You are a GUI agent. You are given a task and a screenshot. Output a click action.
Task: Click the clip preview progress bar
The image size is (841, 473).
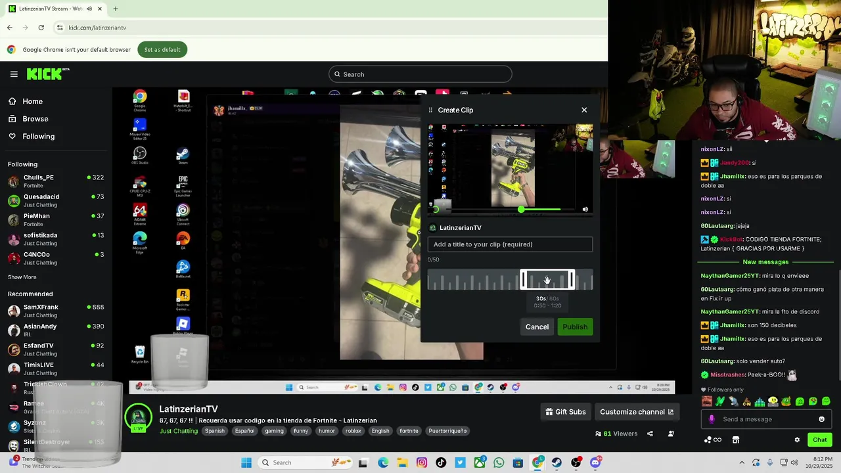[509, 210]
